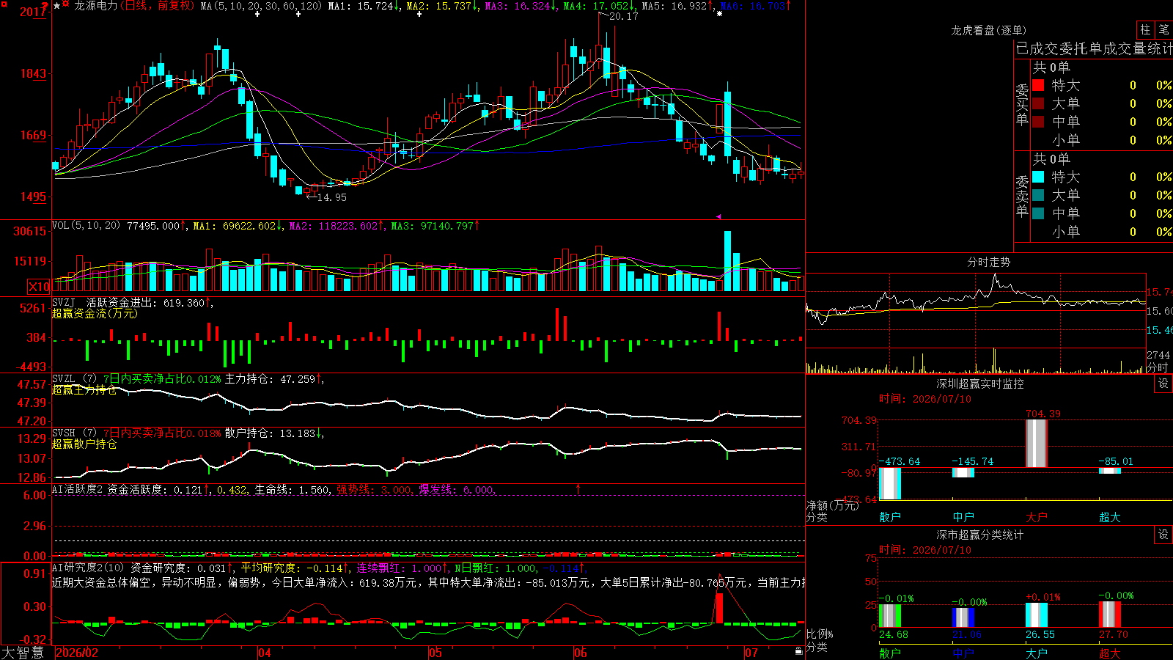Screen dimensions: 1173x660
Task: Open 设 settings for 深市超赢分类统计
Action: [1163, 535]
